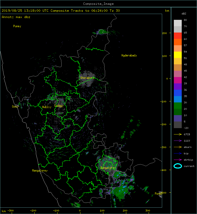The height and width of the screenshot is (214, 197).
Task: Click the -300 km vertical axis tick
Action: (x=163, y=147)
